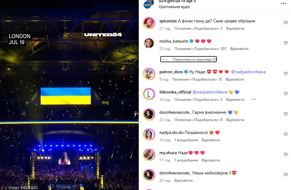Open patron_dsns dog avatar
This screenshot has width=291, height=190.
tap(149, 74)
